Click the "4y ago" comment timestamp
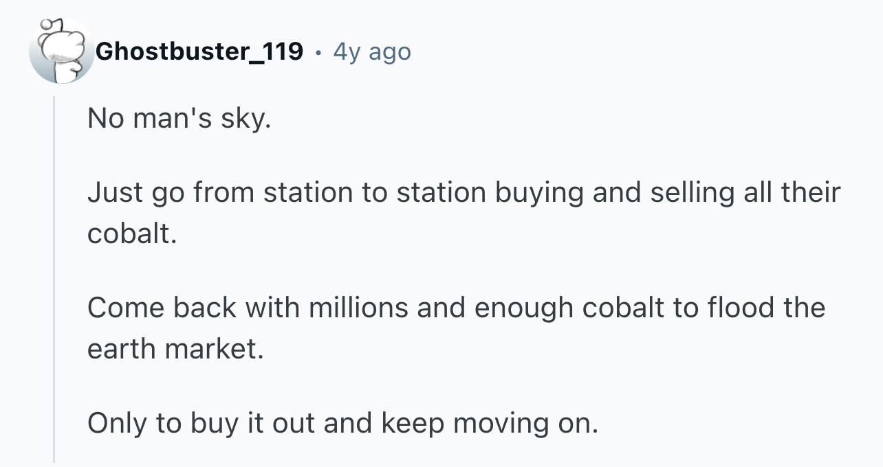Viewport: 883px width, 467px height. 372,52
